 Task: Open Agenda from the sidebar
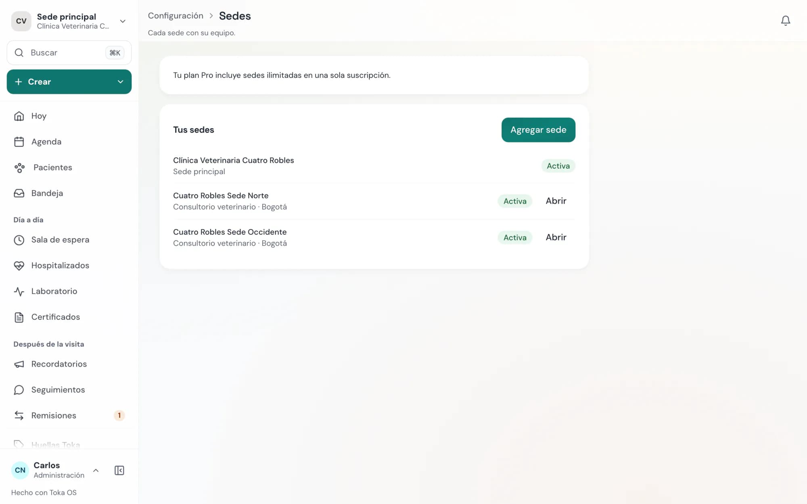tap(69, 142)
